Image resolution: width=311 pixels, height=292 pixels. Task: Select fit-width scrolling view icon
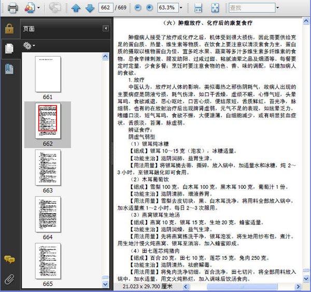[x=198, y=8]
